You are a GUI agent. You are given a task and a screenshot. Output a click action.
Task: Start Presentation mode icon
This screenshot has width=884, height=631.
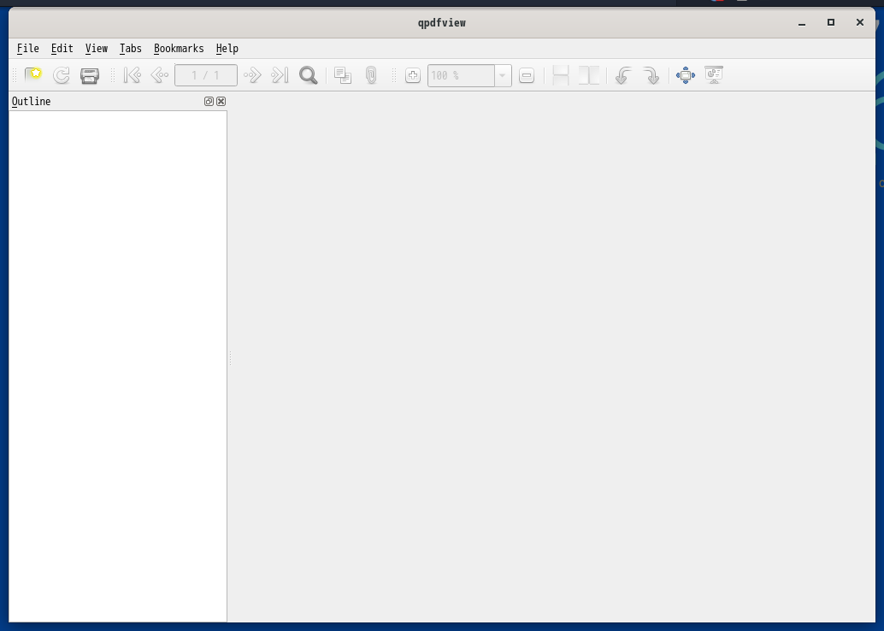coord(714,75)
